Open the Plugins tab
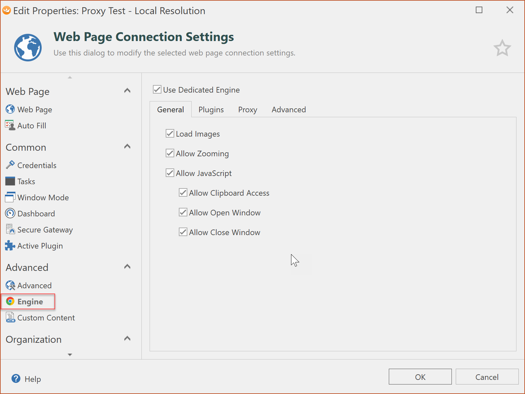The width and height of the screenshot is (525, 394). (x=211, y=110)
